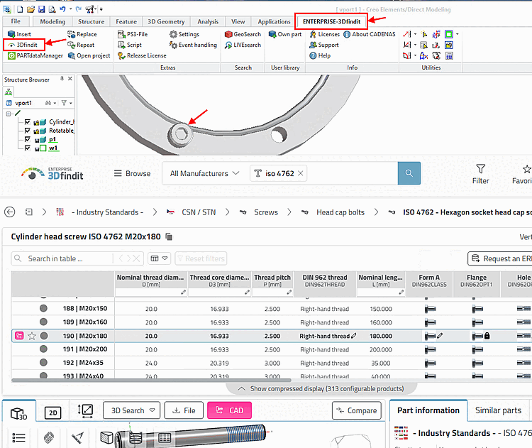Open Browse menu
532x448 pixels.
point(133,173)
